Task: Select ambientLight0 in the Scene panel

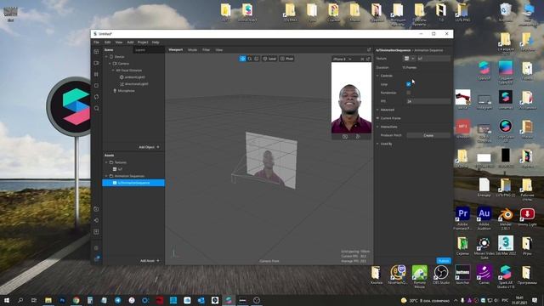Action: (x=134, y=77)
